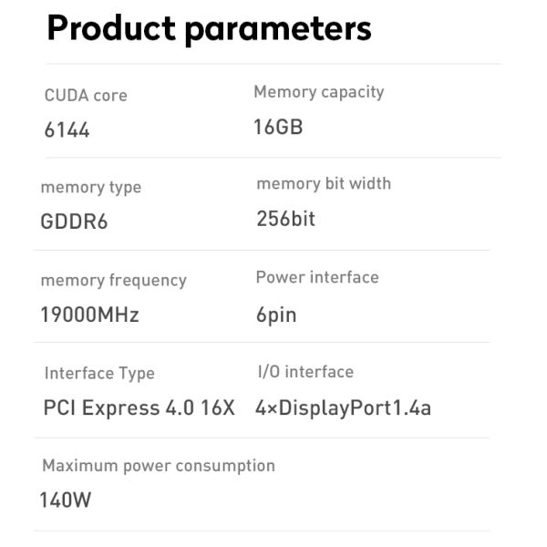Select the Power interface label
This screenshot has height=547, width=547.
(x=317, y=277)
